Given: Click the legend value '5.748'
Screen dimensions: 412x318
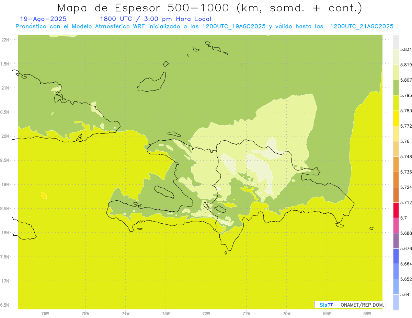Looking at the screenshot, I should (406, 157).
